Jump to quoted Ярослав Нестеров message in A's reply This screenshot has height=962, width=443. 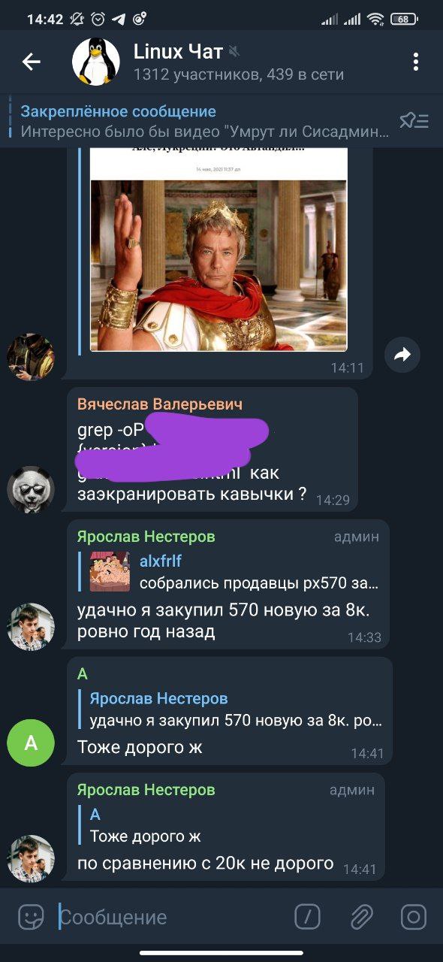tap(237, 709)
